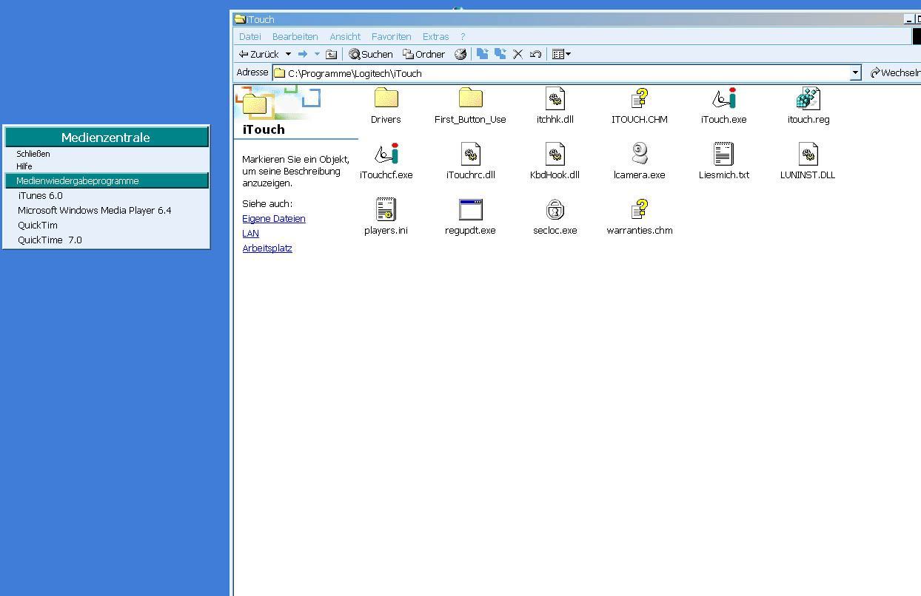Click the Eigene Dateien link

coord(274,219)
